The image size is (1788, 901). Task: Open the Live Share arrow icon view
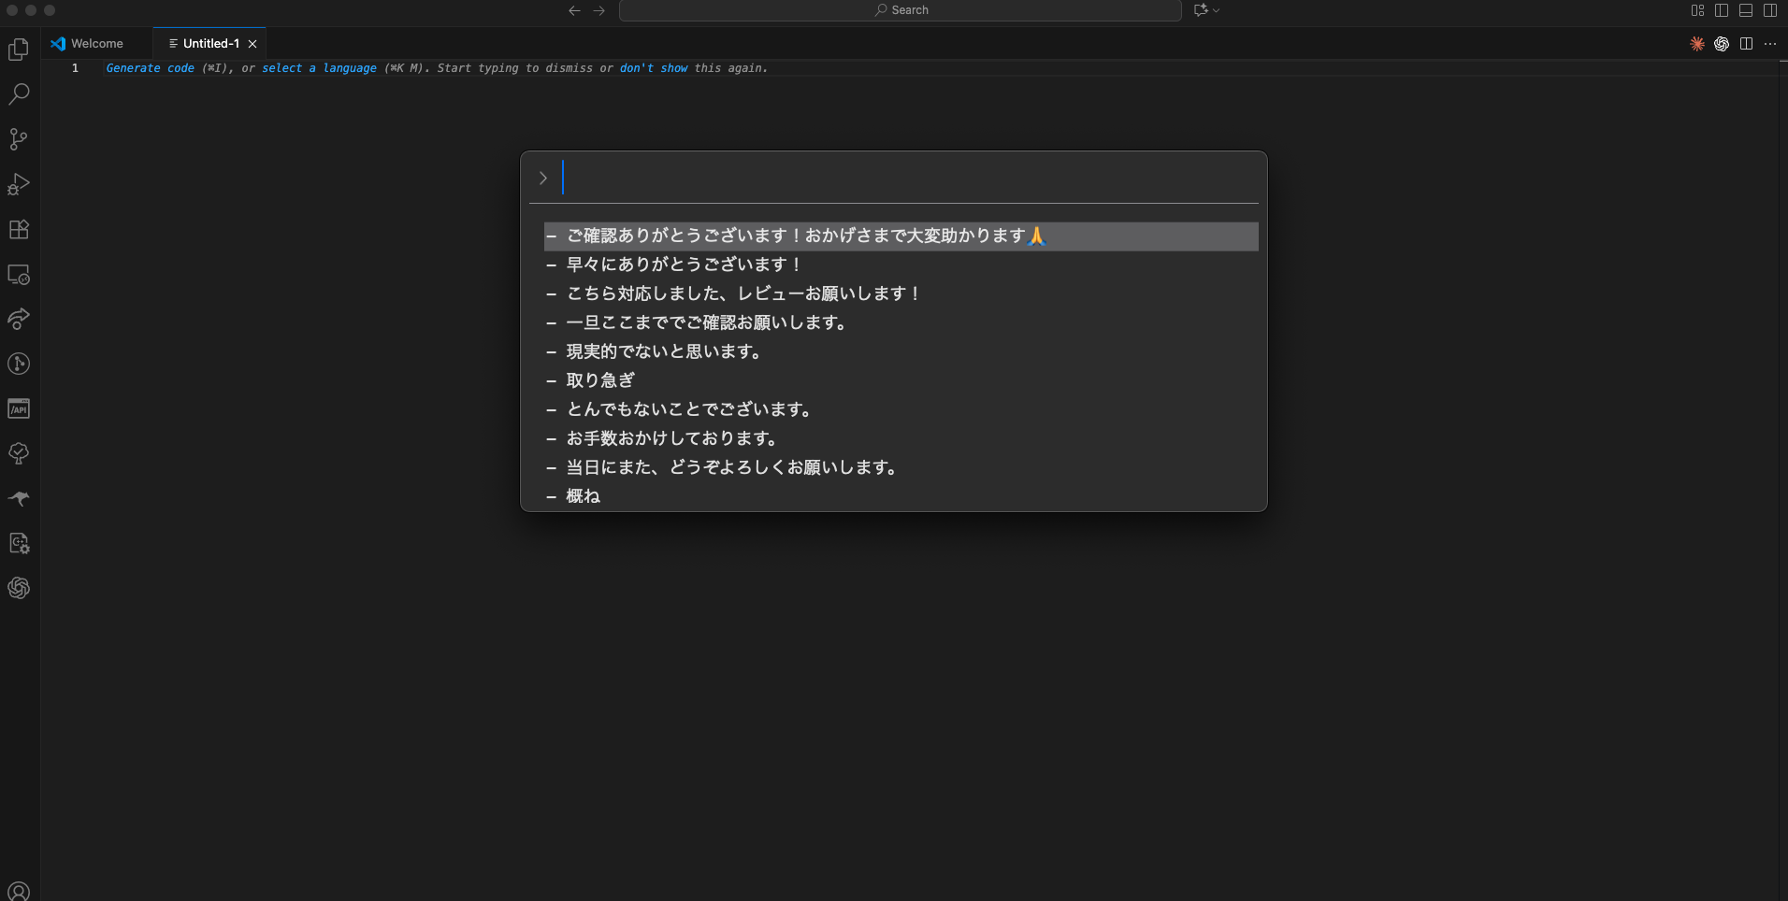click(19, 319)
